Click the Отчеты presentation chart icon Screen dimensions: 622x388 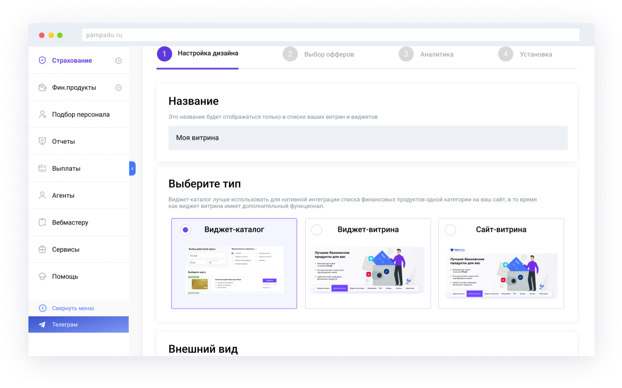42,141
